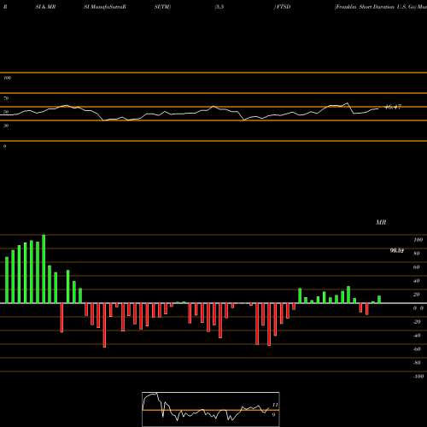Click the 'Franklin Short Duration U.S. Go' title
The width and height of the screenshot is (427, 427).
pyautogui.click(x=376, y=7)
